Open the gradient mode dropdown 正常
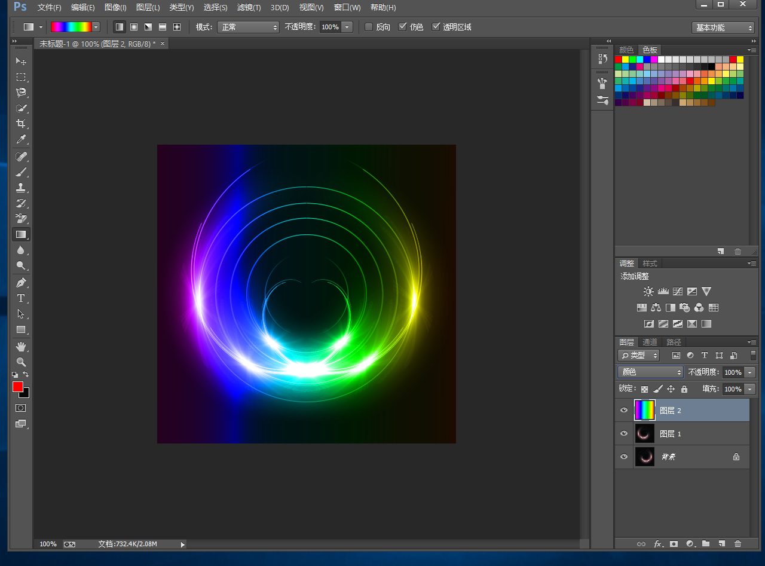 tap(248, 27)
